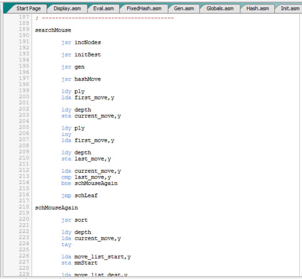Screen dimensions: 302x279
Task: Click the 'jsr incNodes' instruction
Action: [81, 42]
